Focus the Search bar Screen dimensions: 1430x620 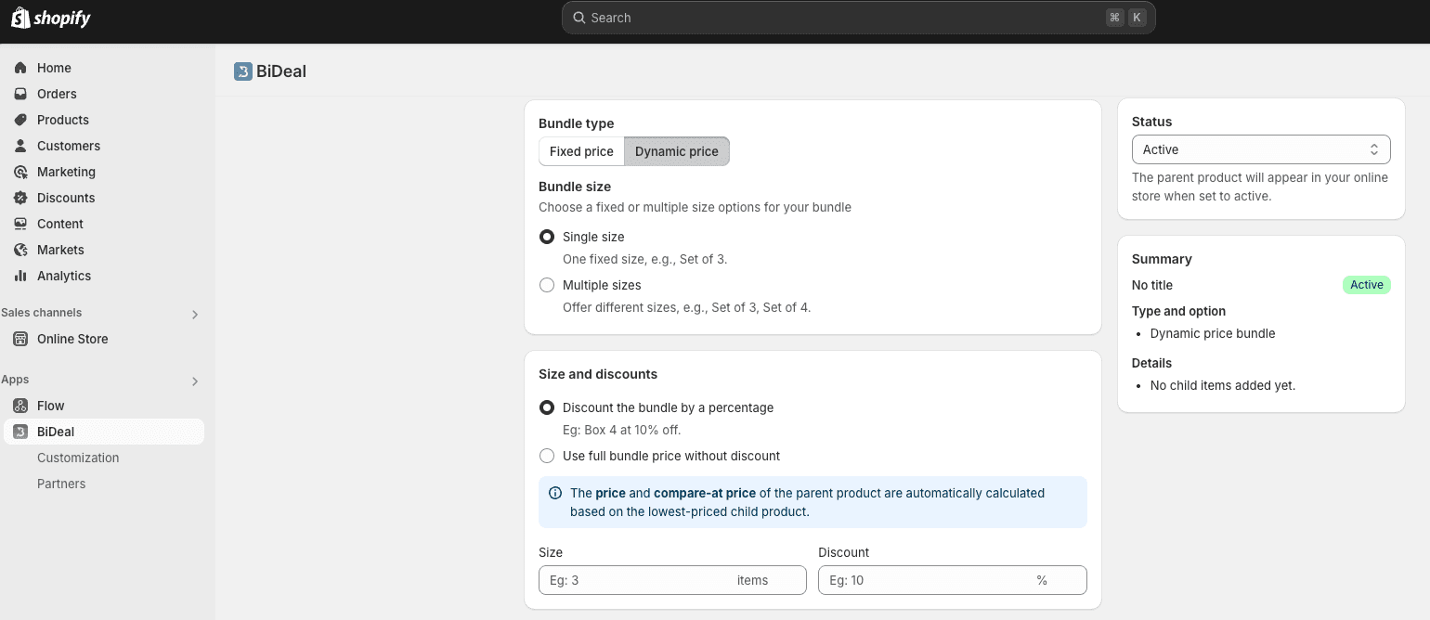pos(858,18)
